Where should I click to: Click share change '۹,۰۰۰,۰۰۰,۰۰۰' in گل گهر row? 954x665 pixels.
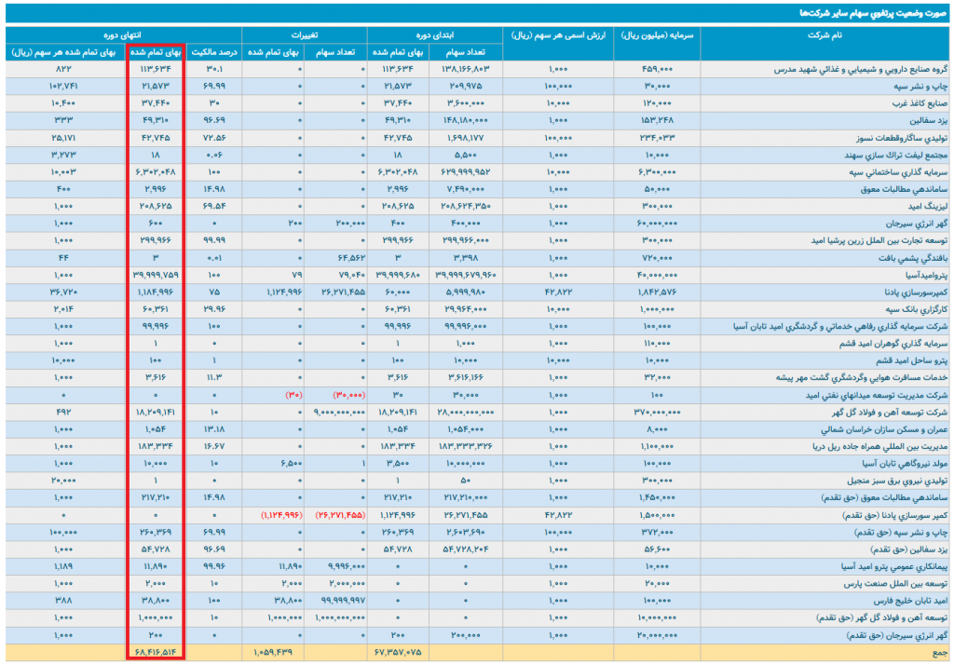(339, 412)
